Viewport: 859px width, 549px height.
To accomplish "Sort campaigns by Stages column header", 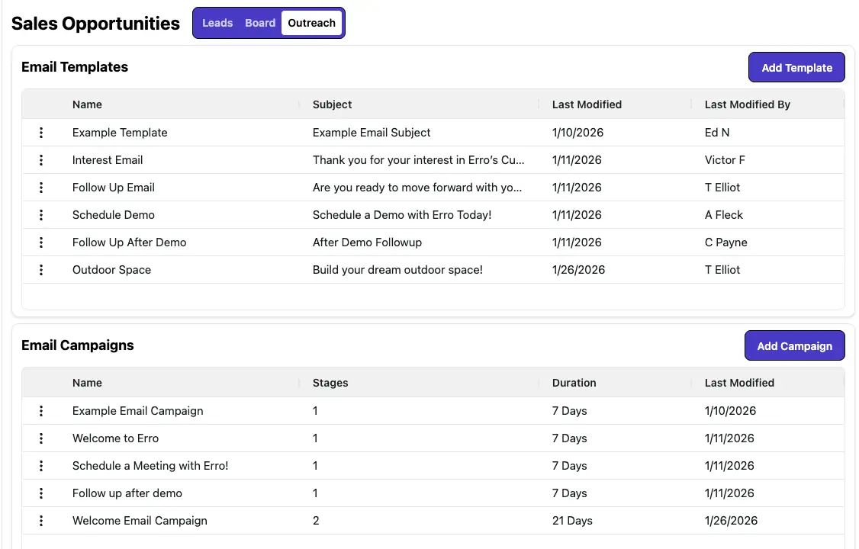I will coord(330,383).
